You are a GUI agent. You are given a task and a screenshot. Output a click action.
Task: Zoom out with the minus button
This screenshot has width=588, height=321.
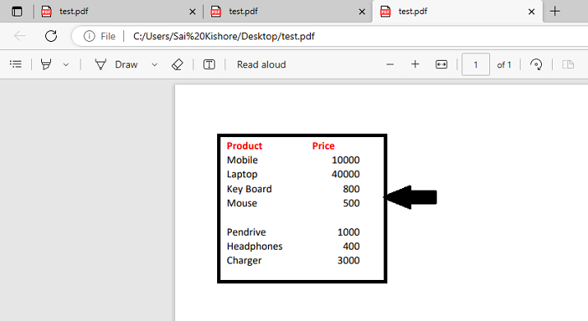[x=390, y=64]
